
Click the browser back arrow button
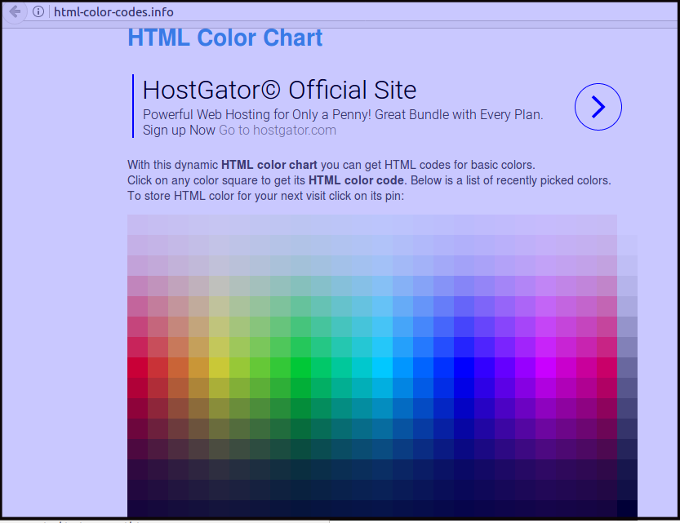(16, 11)
